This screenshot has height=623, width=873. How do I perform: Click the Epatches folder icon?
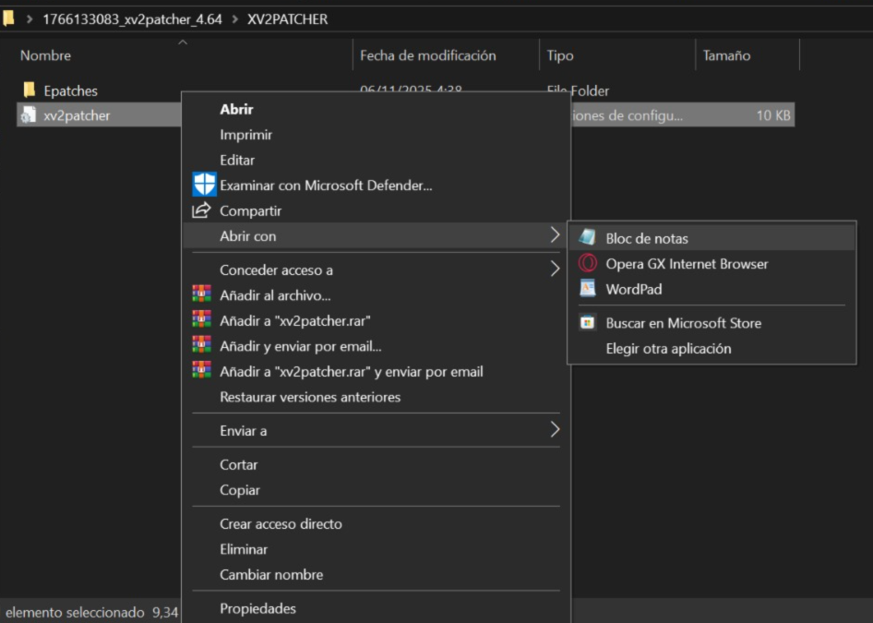[30, 90]
